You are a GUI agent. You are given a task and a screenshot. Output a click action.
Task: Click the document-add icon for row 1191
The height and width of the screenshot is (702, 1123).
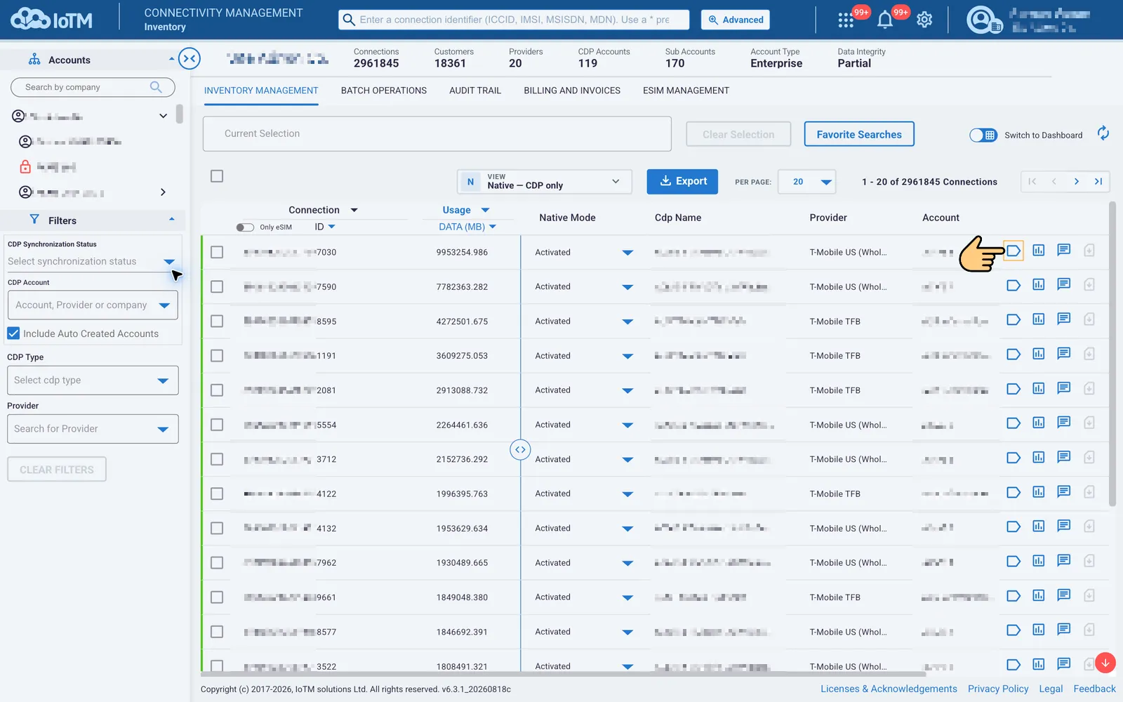tap(1089, 354)
